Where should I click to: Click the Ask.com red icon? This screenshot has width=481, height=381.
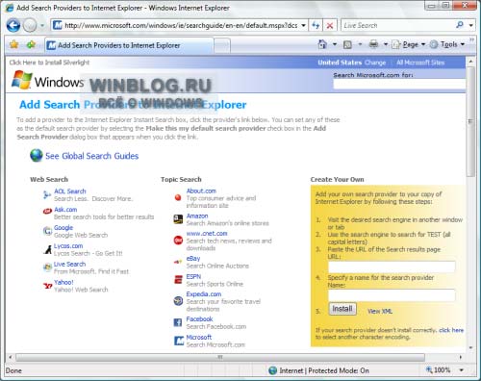47,212
